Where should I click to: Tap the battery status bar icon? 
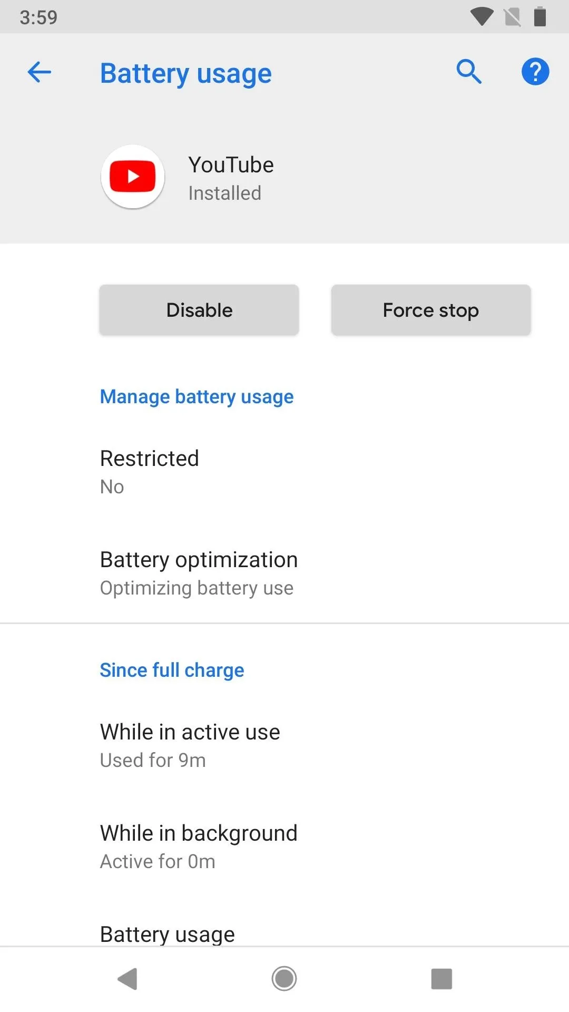click(540, 16)
